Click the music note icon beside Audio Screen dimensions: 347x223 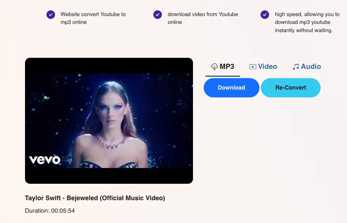point(296,66)
